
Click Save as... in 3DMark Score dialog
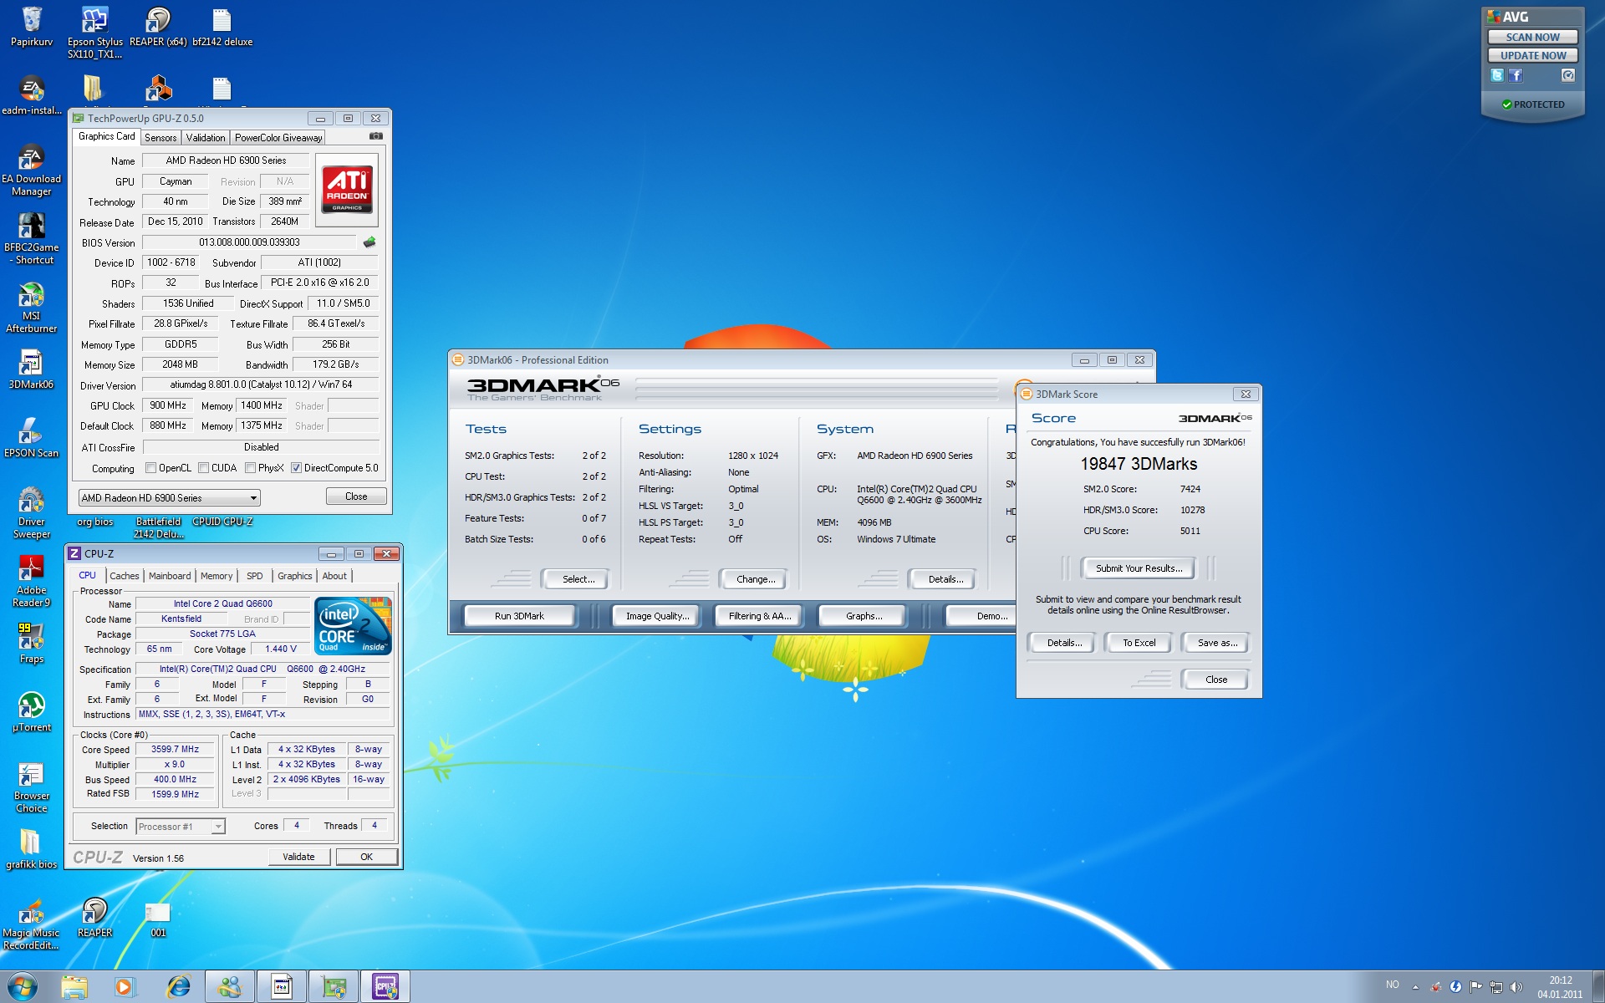[x=1216, y=643]
